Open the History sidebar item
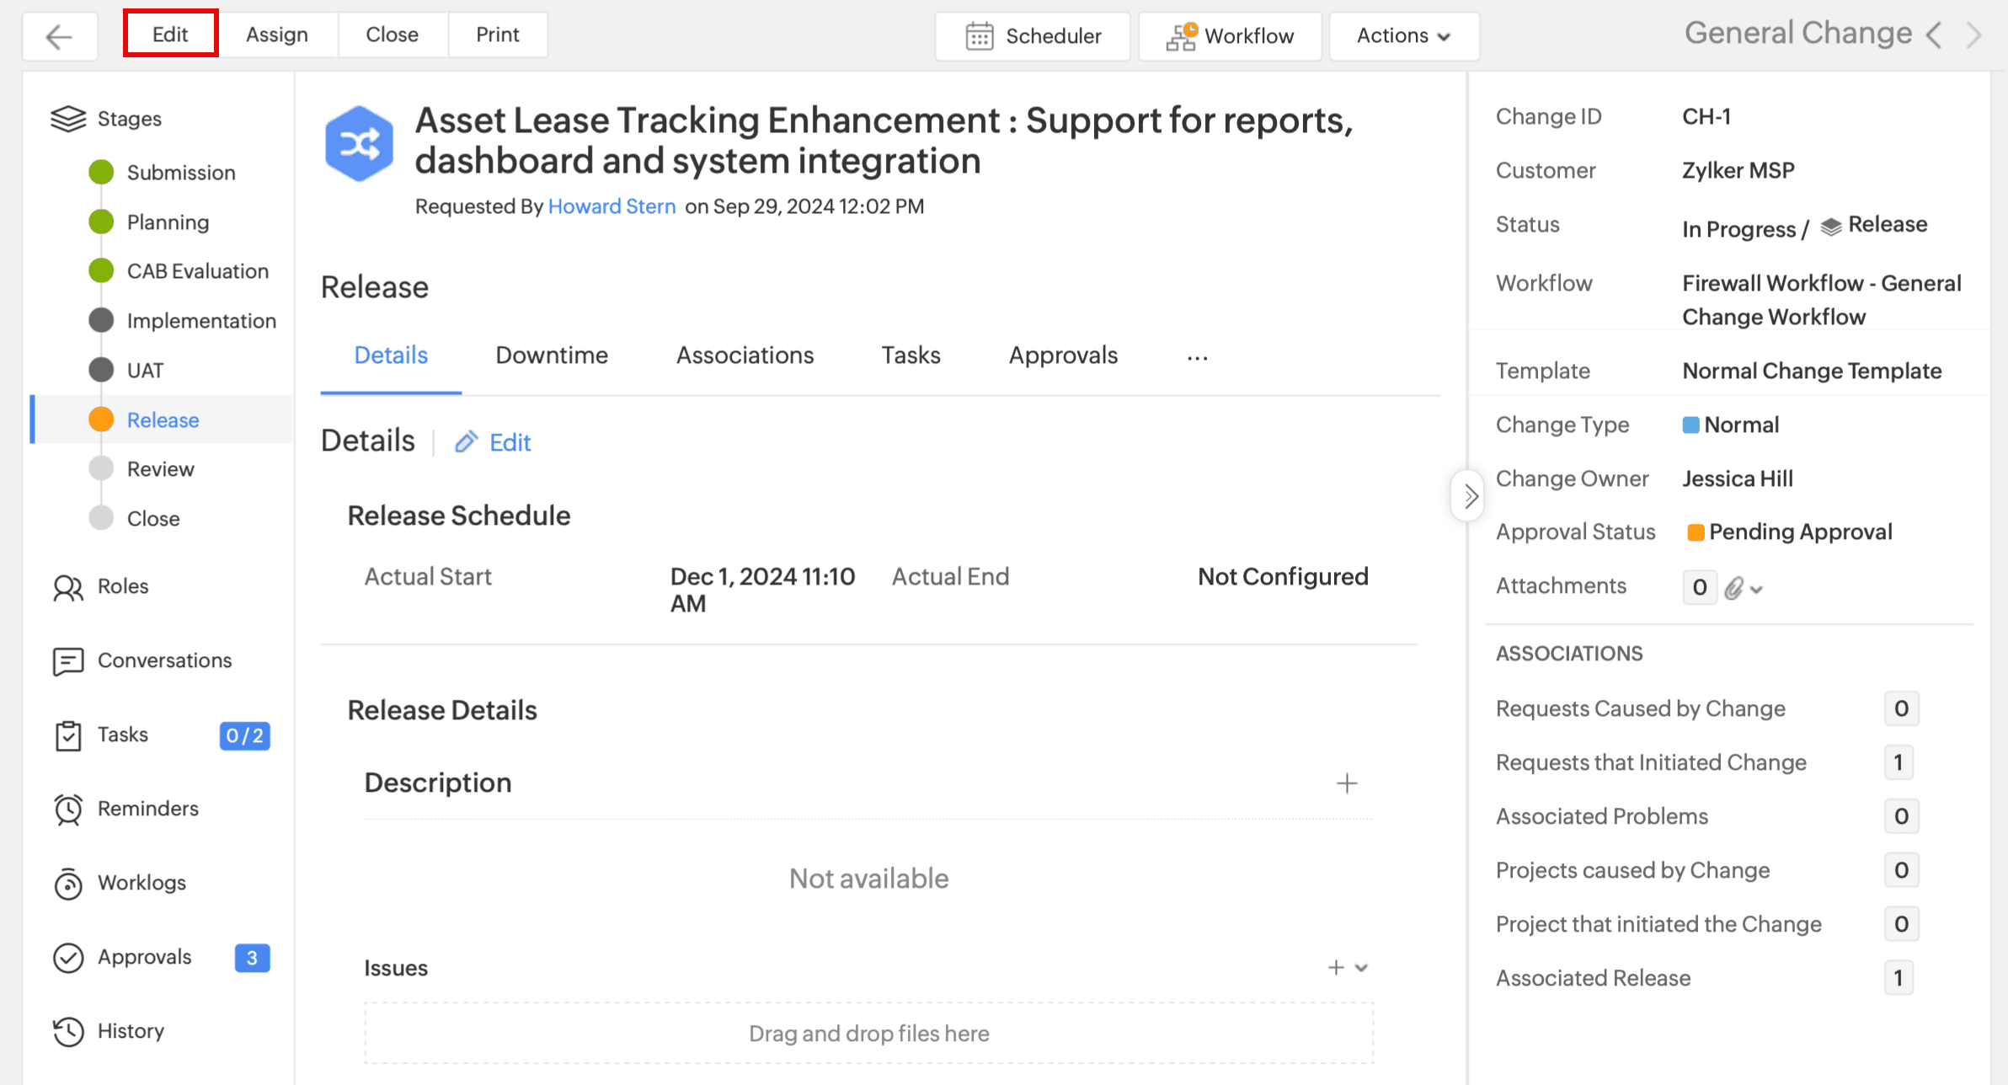Screen dimensions: 2008x1085 coord(130,1031)
